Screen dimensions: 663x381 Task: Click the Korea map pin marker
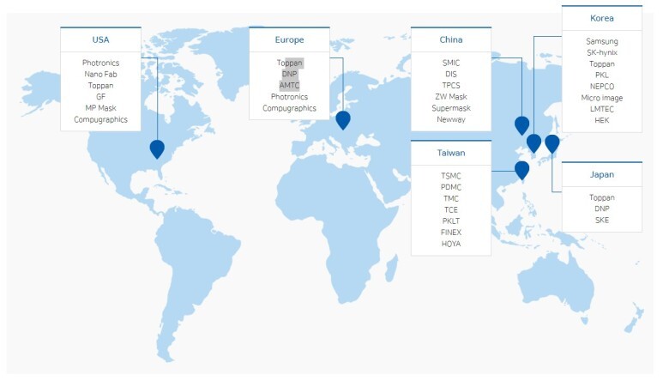click(533, 143)
